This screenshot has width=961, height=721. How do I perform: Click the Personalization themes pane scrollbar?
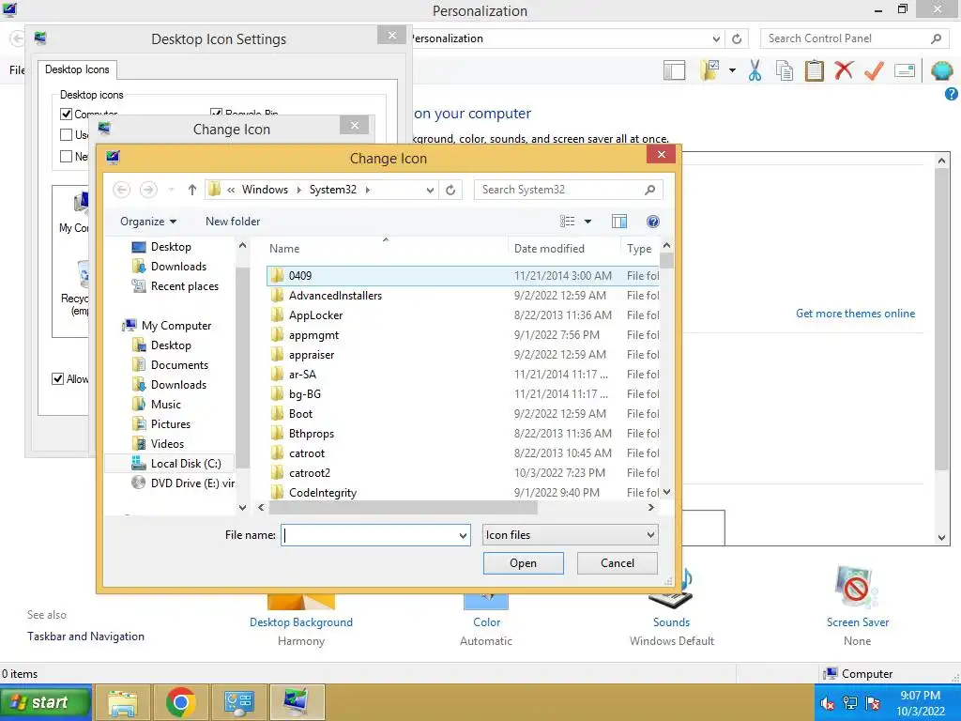[x=942, y=319]
